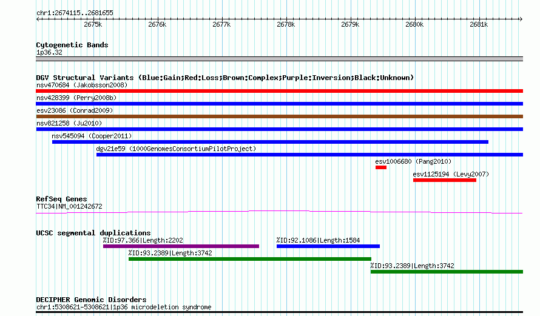
Task: Click the 'RefSeq Genes' track title
Action: pyautogui.click(x=61, y=199)
